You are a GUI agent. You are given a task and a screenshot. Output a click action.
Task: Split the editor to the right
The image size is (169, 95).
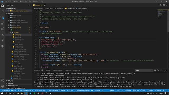(164, 5)
